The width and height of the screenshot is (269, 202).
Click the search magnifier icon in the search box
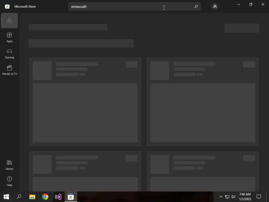click(196, 7)
